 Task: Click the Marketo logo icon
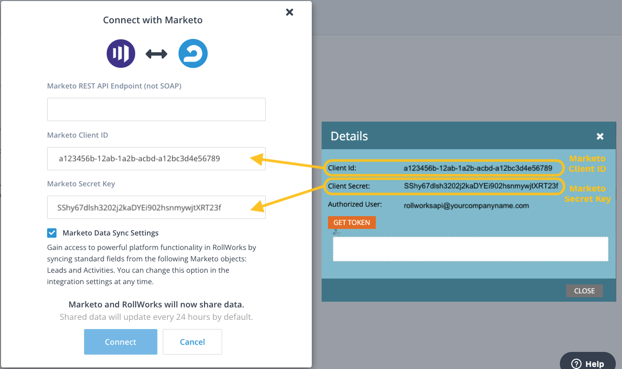[121, 54]
